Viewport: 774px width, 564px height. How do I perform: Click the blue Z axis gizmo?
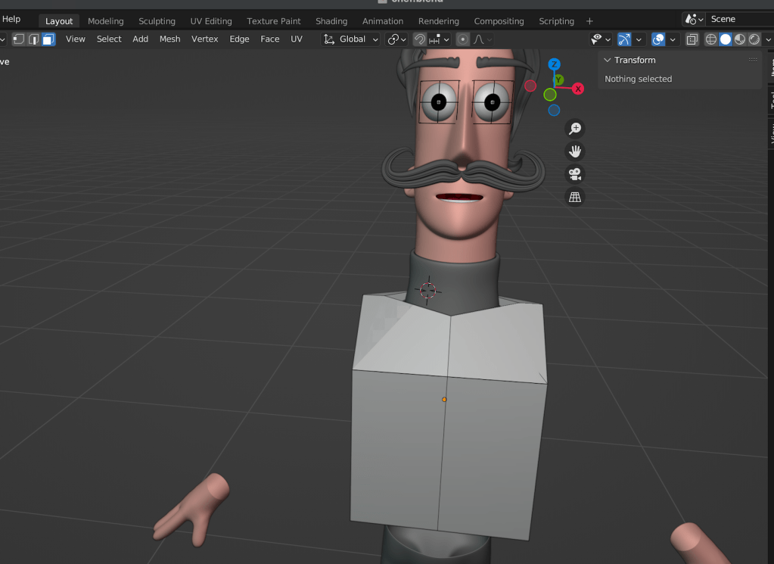(x=554, y=65)
